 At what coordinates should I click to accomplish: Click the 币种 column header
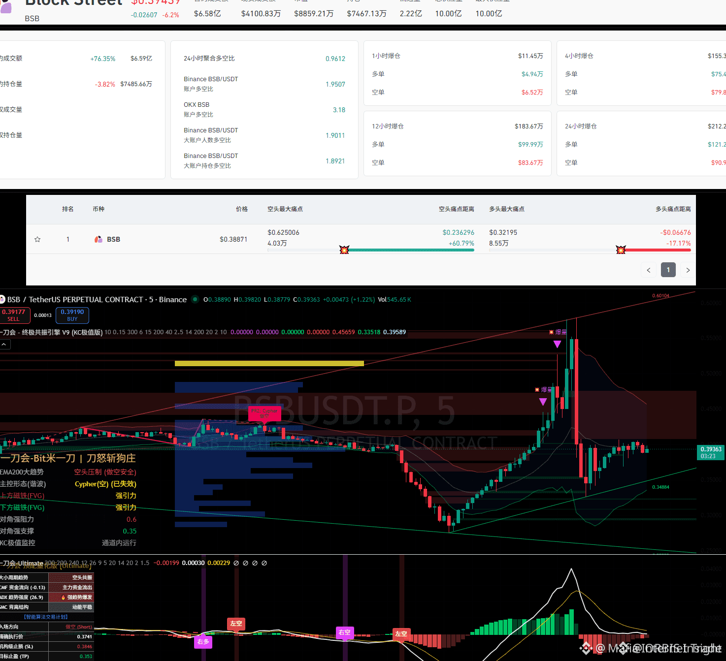(99, 209)
